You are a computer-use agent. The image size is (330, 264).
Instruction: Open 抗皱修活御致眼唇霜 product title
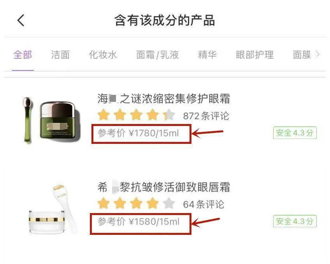click(163, 187)
